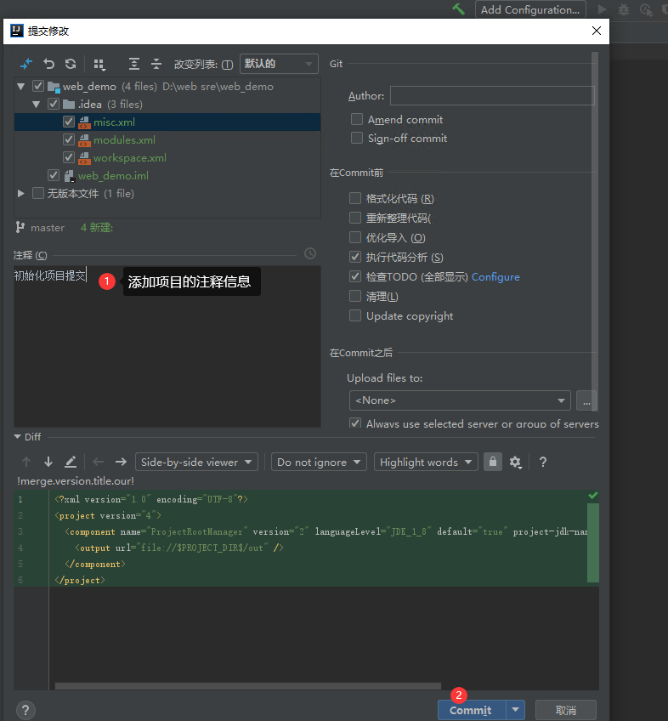The width and height of the screenshot is (668, 721).
Task: Enable 优化导入 checkbox
Action: tap(355, 237)
